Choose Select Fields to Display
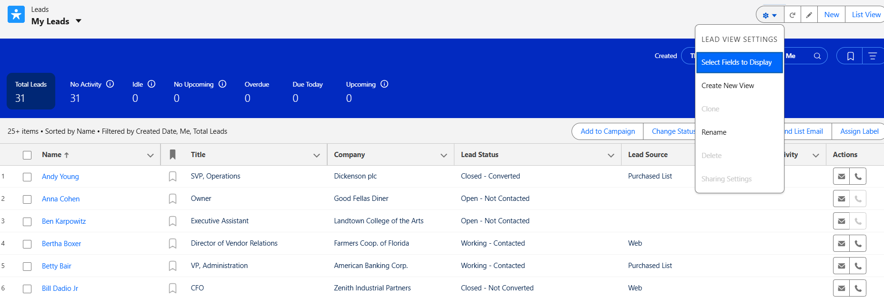Viewport: 884px width, 298px height. (739, 62)
